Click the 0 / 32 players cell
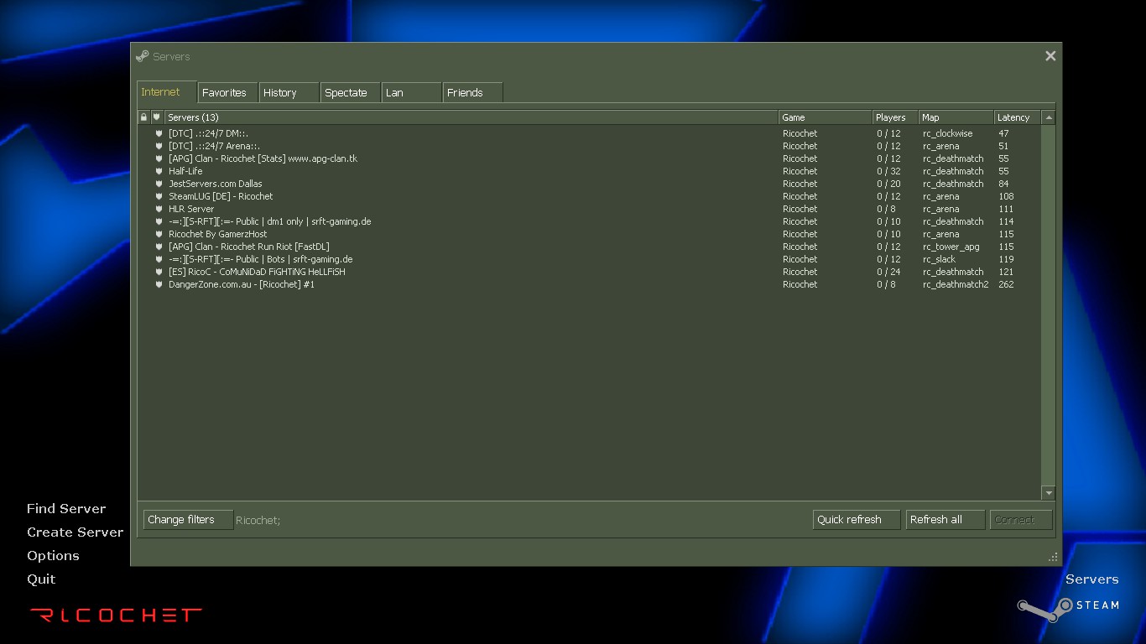 point(889,171)
